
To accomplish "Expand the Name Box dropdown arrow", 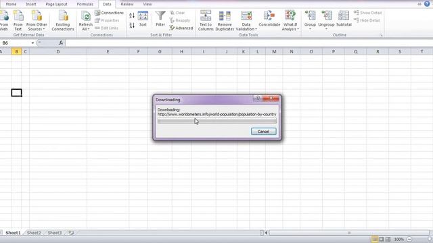I will (x=32, y=43).
